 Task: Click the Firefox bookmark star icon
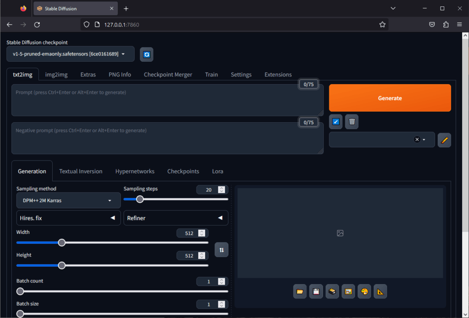382,25
